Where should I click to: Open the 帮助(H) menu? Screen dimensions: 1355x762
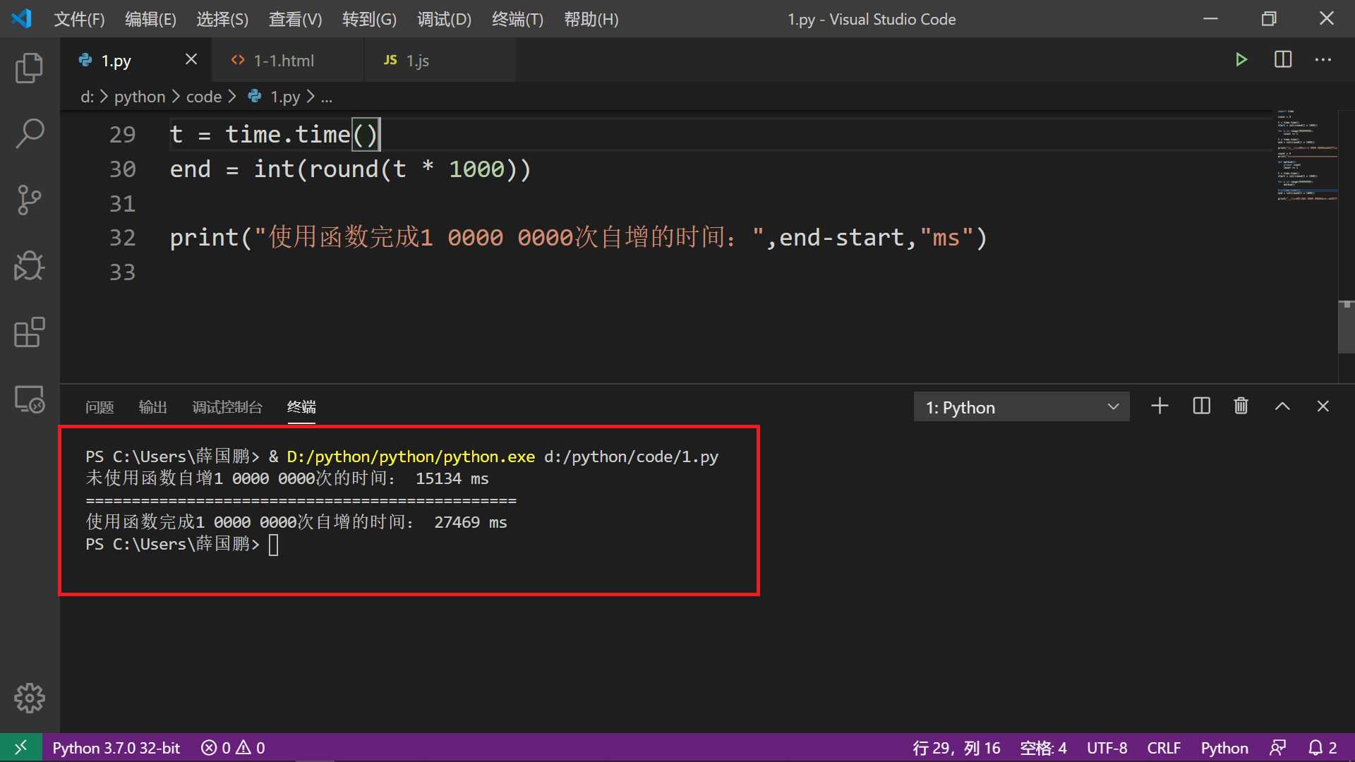point(591,19)
